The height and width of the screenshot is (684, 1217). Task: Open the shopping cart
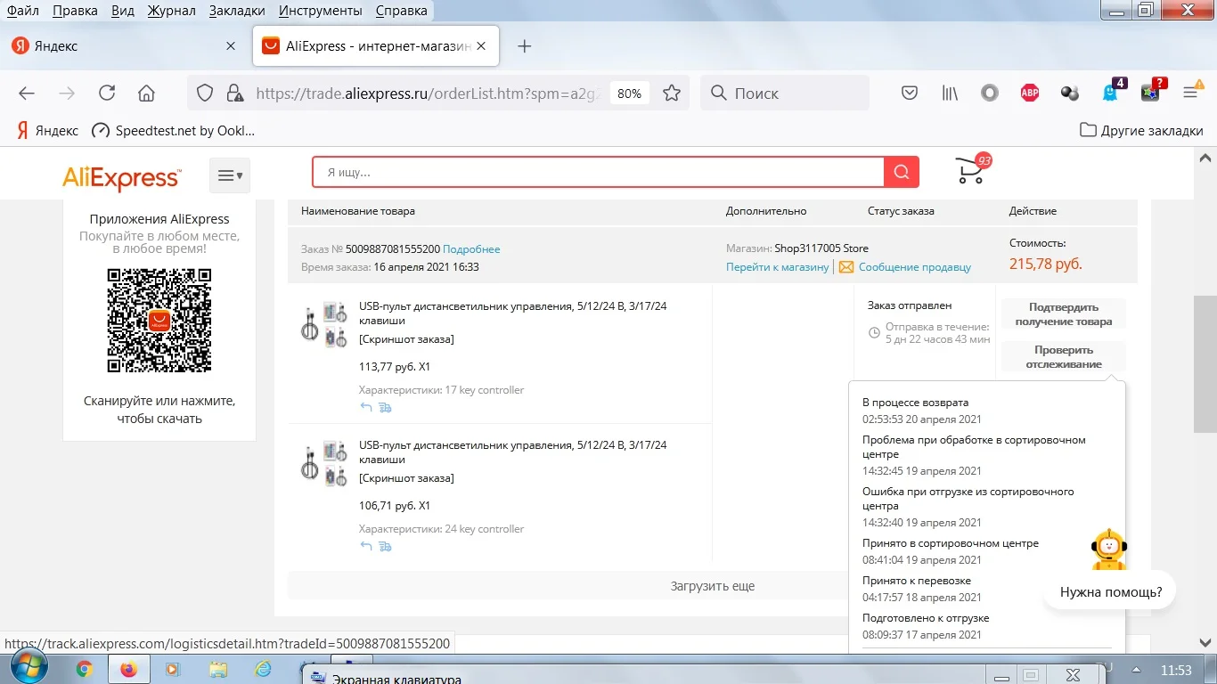[x=972, y=168]
